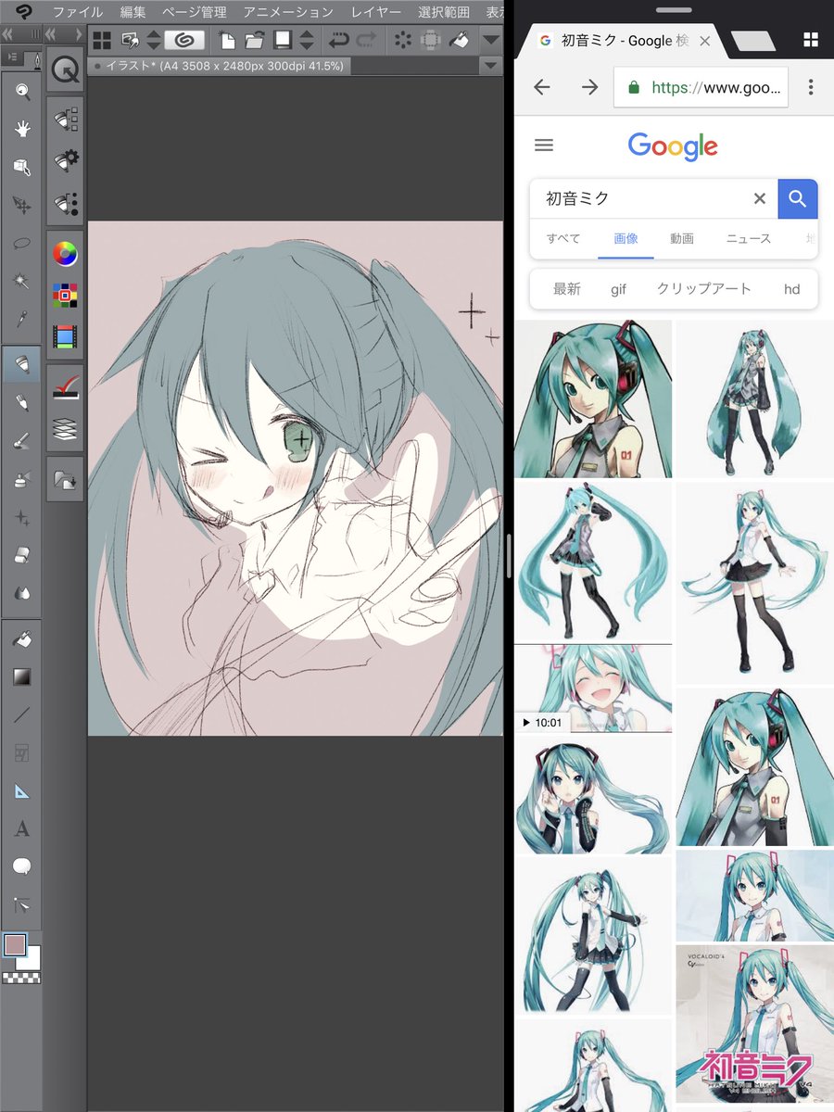Switch to the イラスト canvas tab
The height and width of the screenshot is (1112, 834).
(x=220, y=67)
